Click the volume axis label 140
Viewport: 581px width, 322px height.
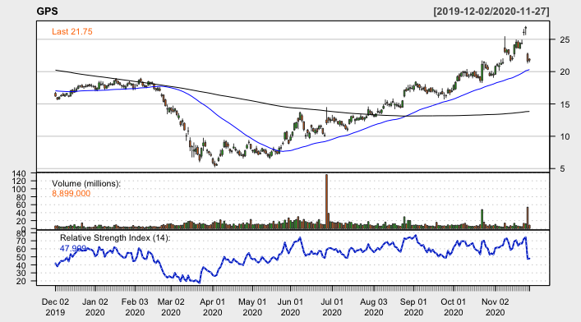[19, 173]
